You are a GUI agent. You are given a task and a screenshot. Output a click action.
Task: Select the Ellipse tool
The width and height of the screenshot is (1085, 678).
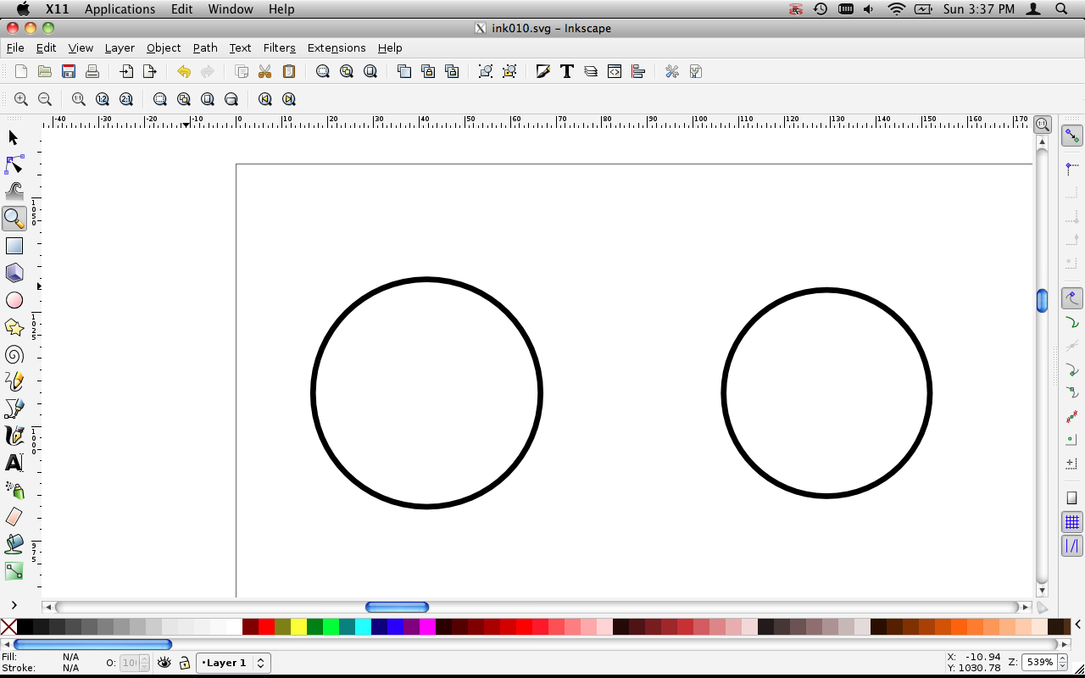pyautogui.click(x=14, y=300)
